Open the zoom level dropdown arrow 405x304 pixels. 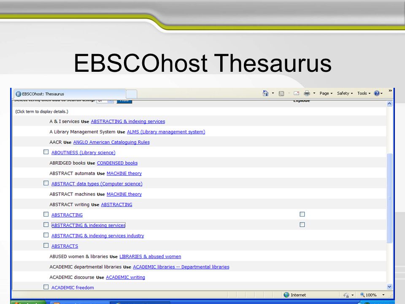click(383, 295)
